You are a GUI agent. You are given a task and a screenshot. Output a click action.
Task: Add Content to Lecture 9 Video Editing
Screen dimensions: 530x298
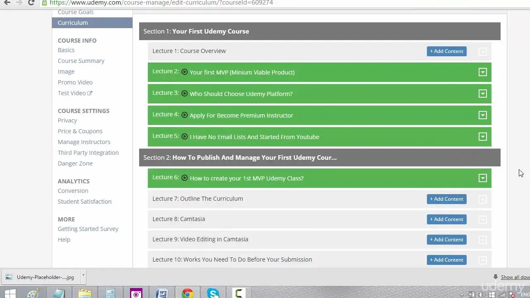[446, 240]
